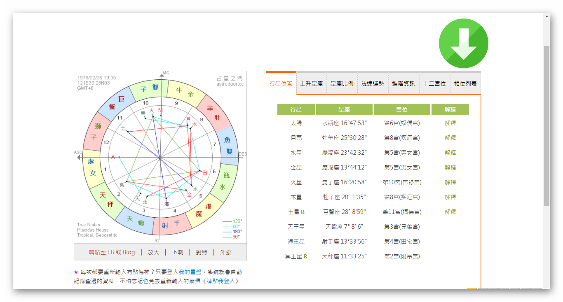Select 魔羯座 23°42'32" cell
Screen dimensions: 563x302
coord(344,153)
